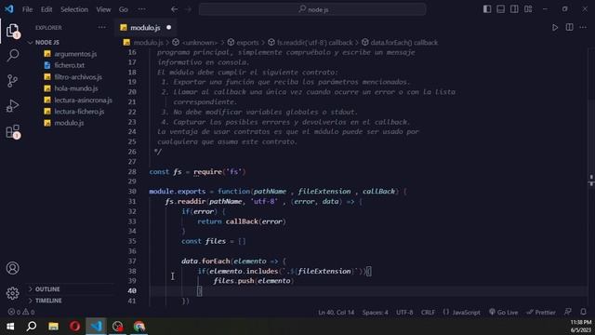Open Windows Start menu
The image size is (595, 335).
coord(10,327)
